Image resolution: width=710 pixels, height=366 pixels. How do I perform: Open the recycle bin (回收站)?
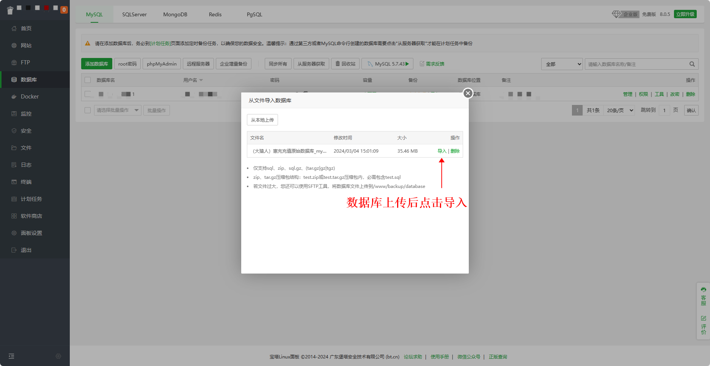(346, 64)
